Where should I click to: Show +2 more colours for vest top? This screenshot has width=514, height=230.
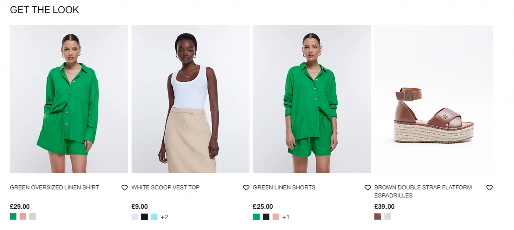[164, 217]
